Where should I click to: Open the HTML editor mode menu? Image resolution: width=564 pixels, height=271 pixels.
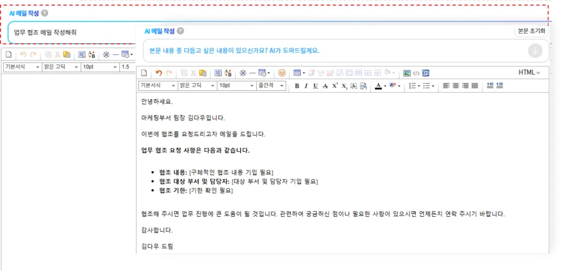pyautogui.click(x=529, y=73)
